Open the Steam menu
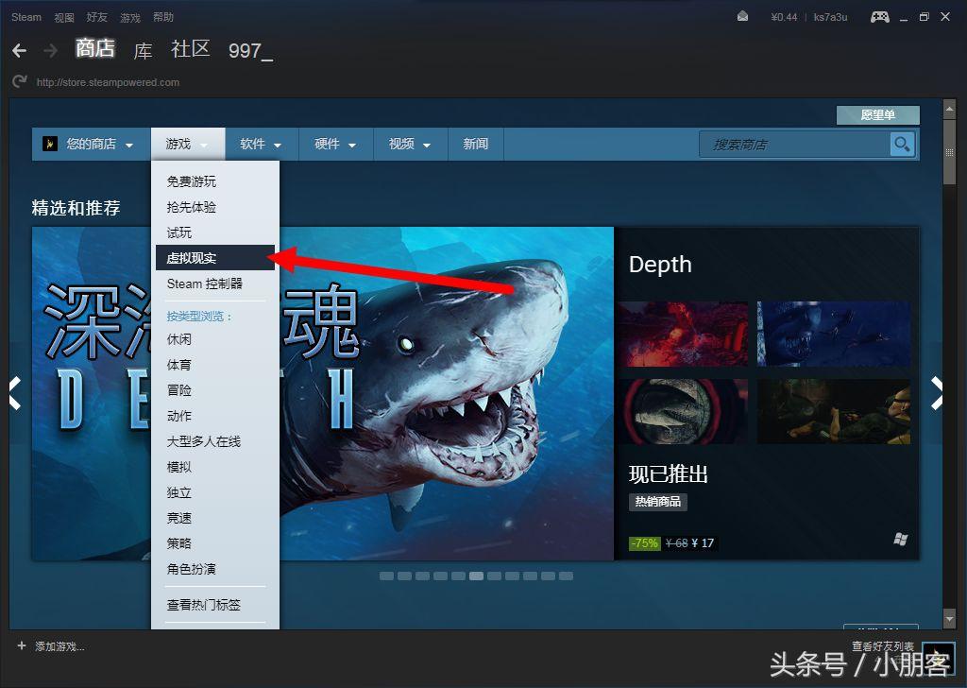Image resolution: width=967 pixels, height=688 pixels. click(26, 17)
